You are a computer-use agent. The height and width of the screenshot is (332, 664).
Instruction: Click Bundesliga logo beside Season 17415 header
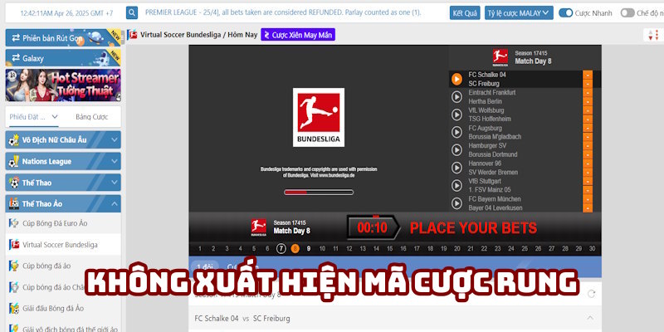500,57
